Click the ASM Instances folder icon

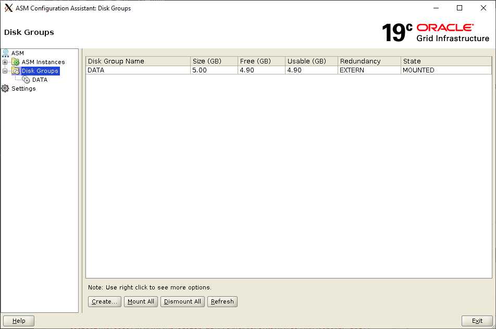tap(16, 62)
